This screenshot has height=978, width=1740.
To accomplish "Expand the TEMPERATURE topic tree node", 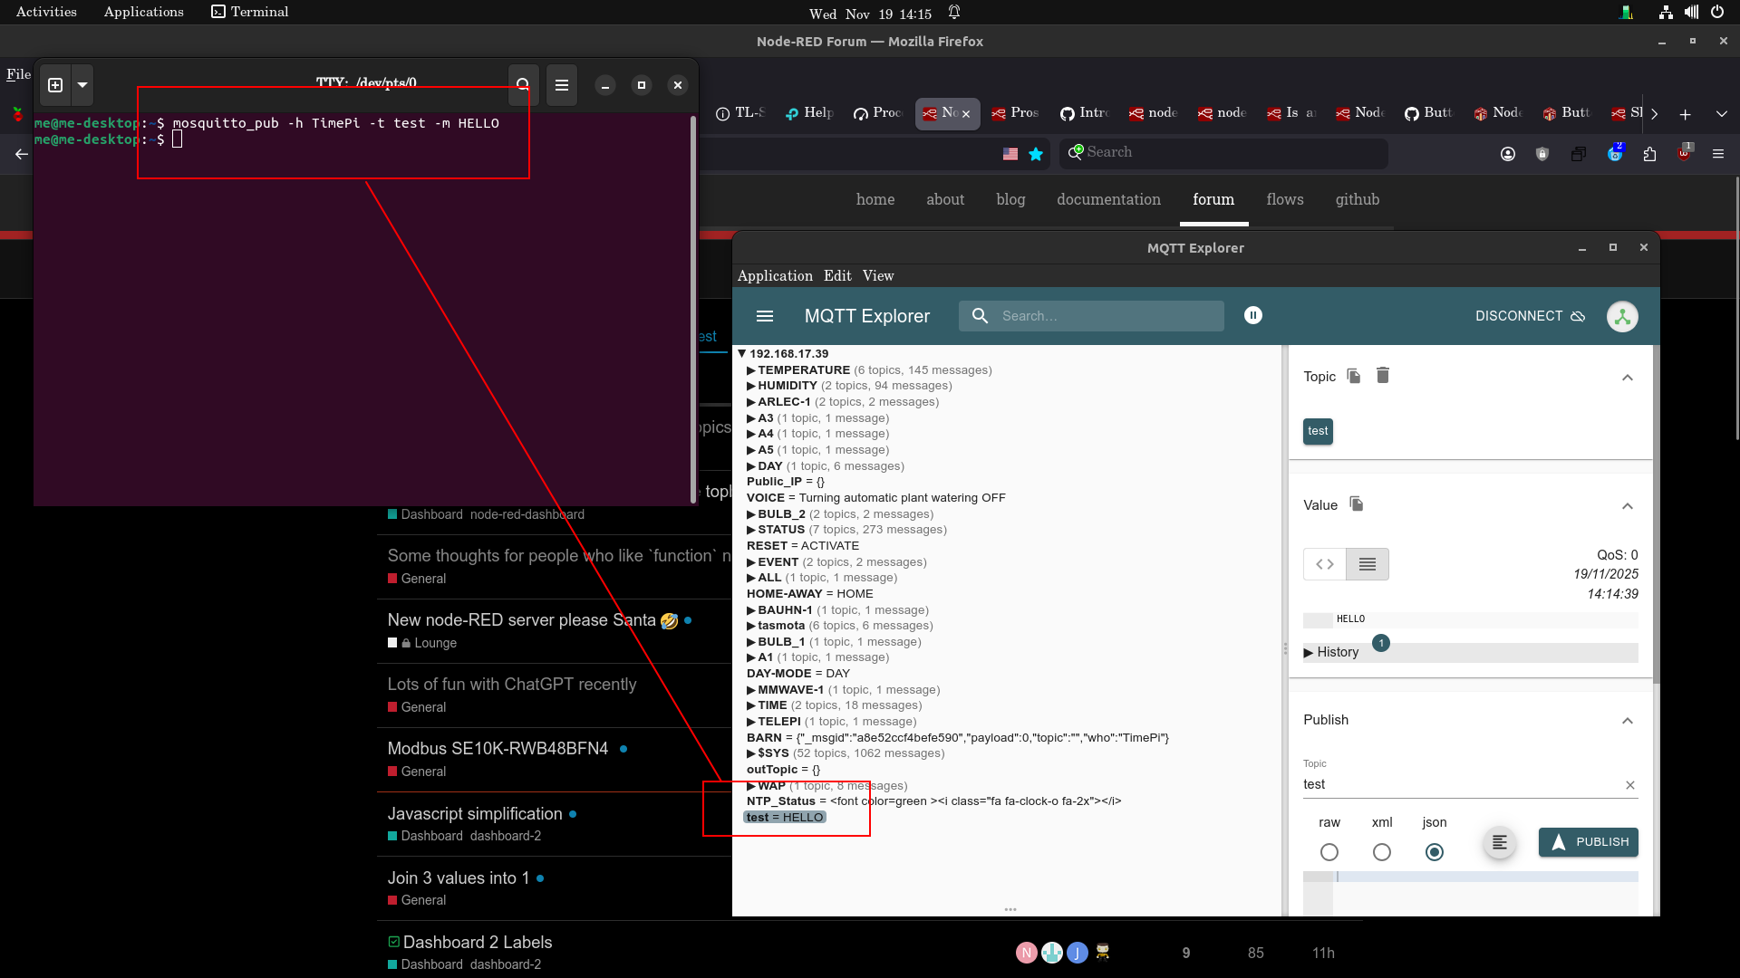I will tap(751, 370).
